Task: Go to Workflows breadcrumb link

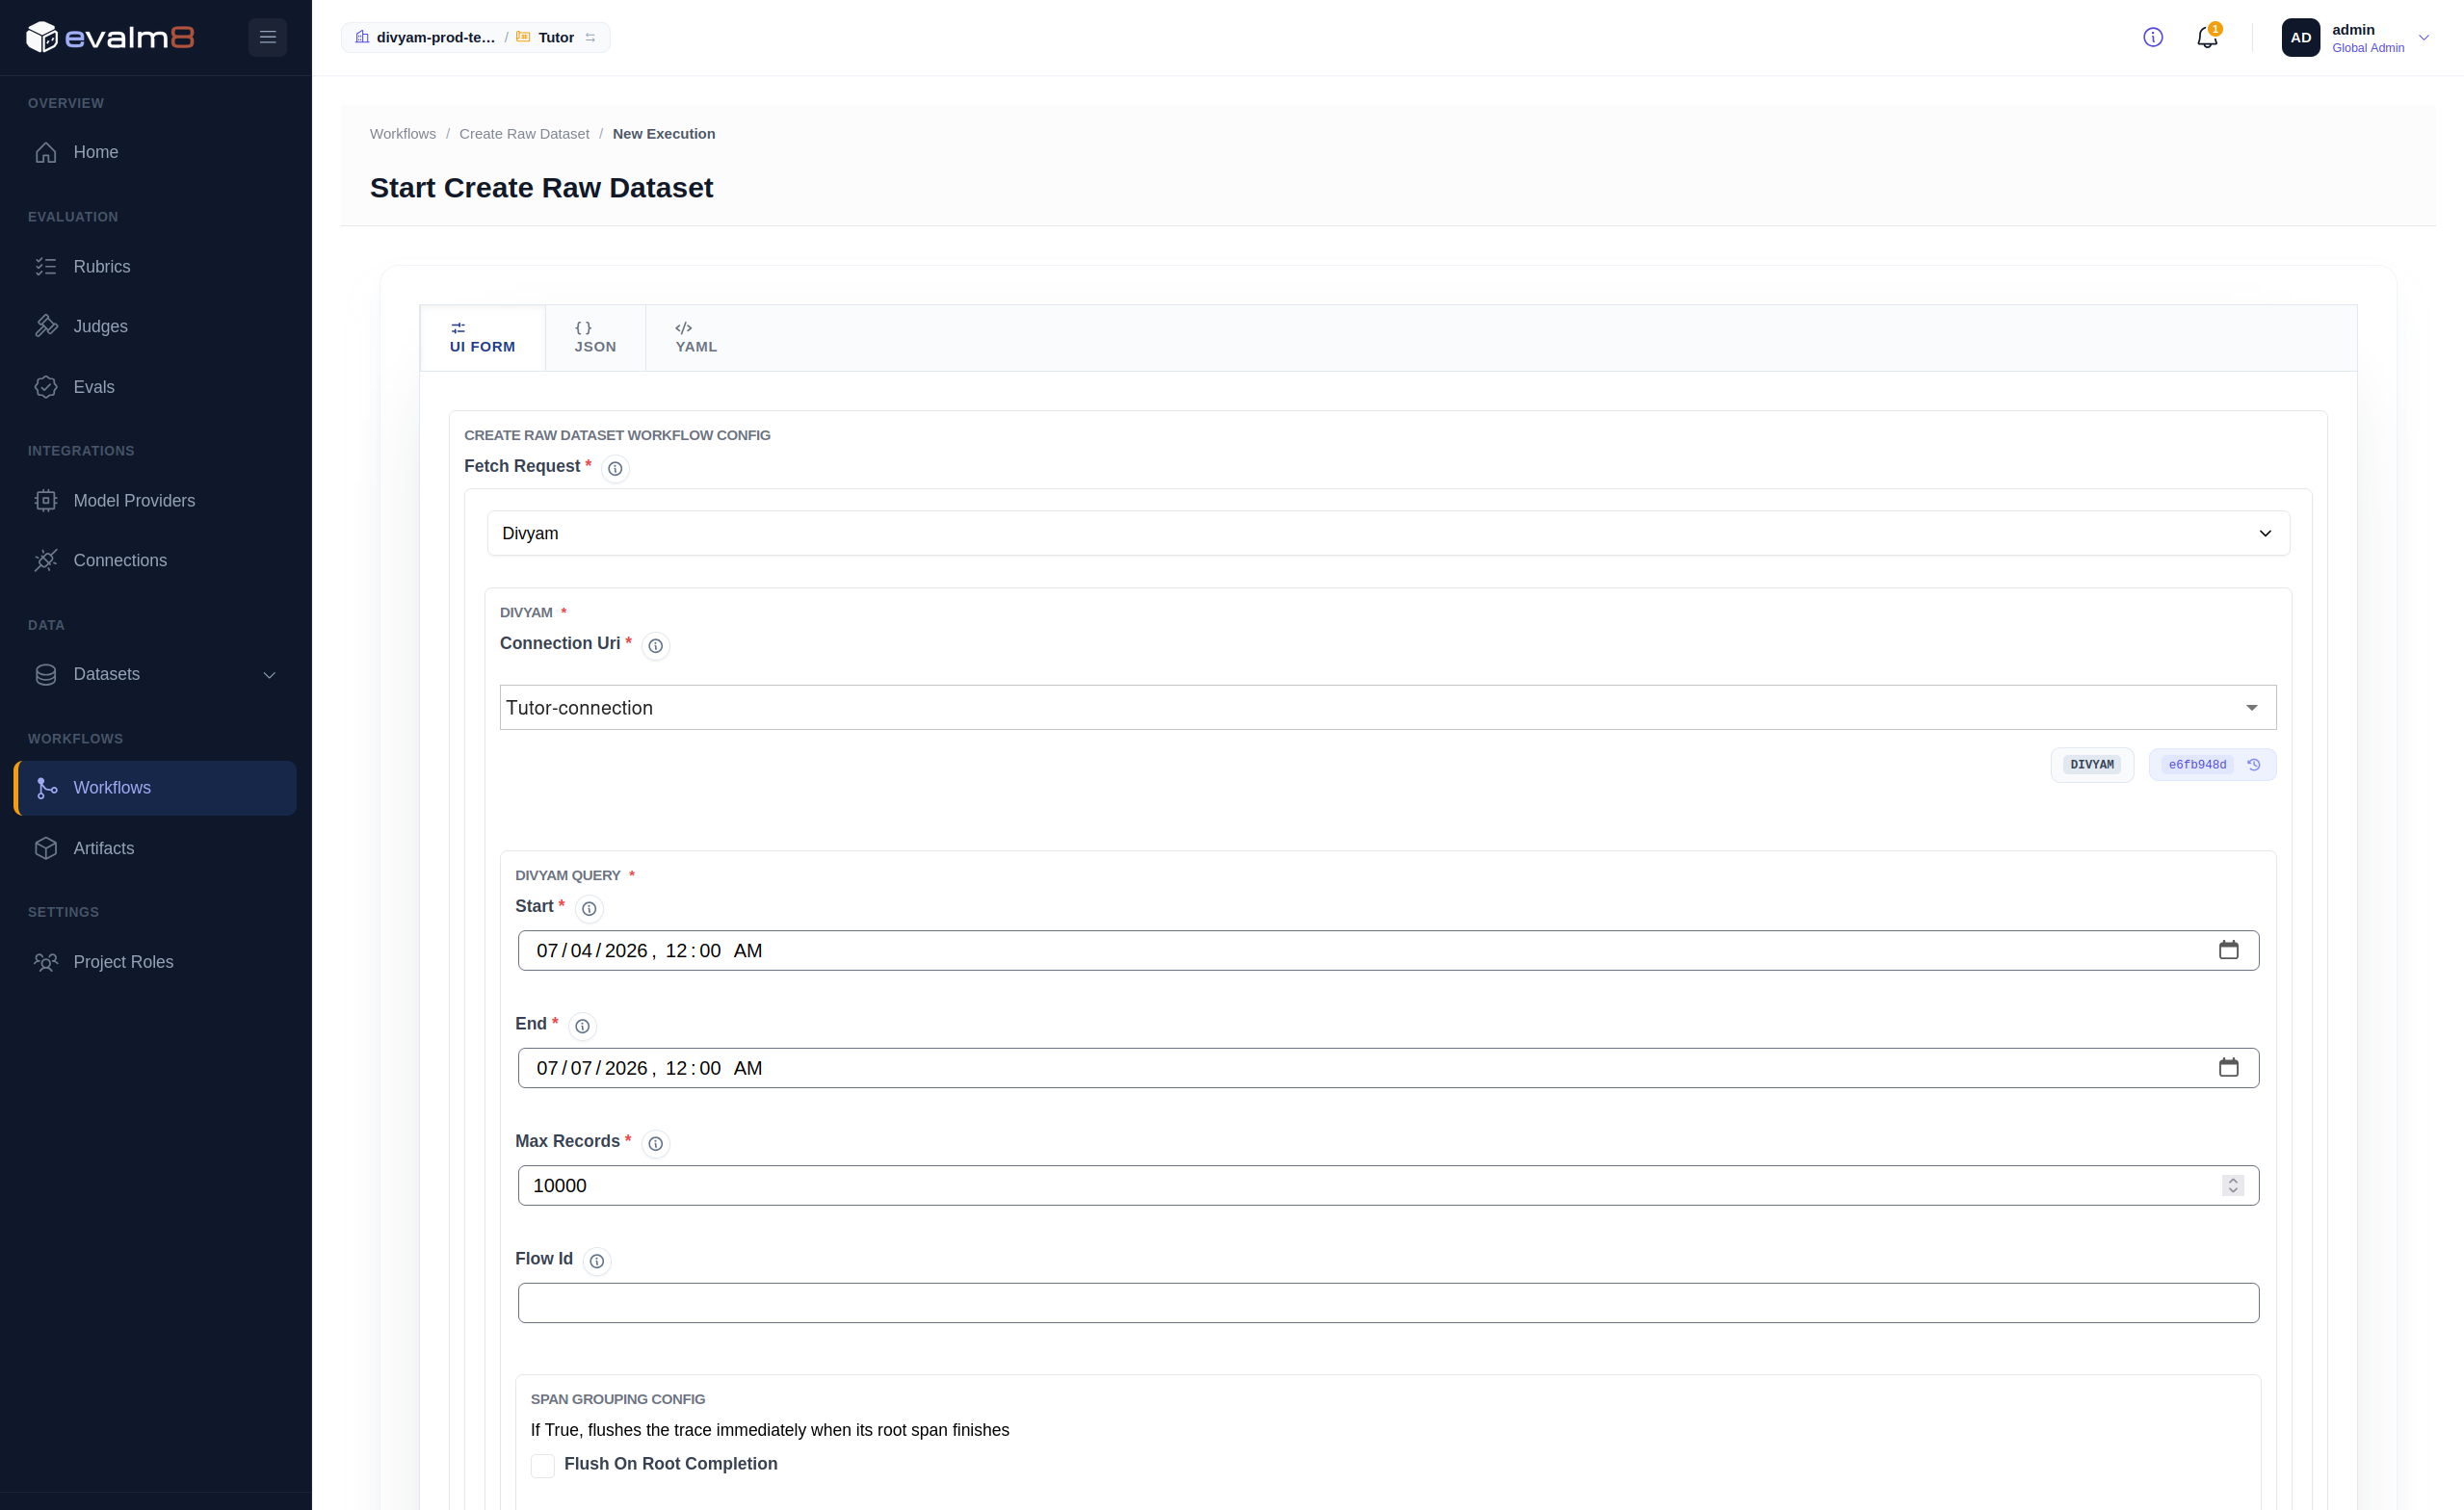Action: [403, 134]
